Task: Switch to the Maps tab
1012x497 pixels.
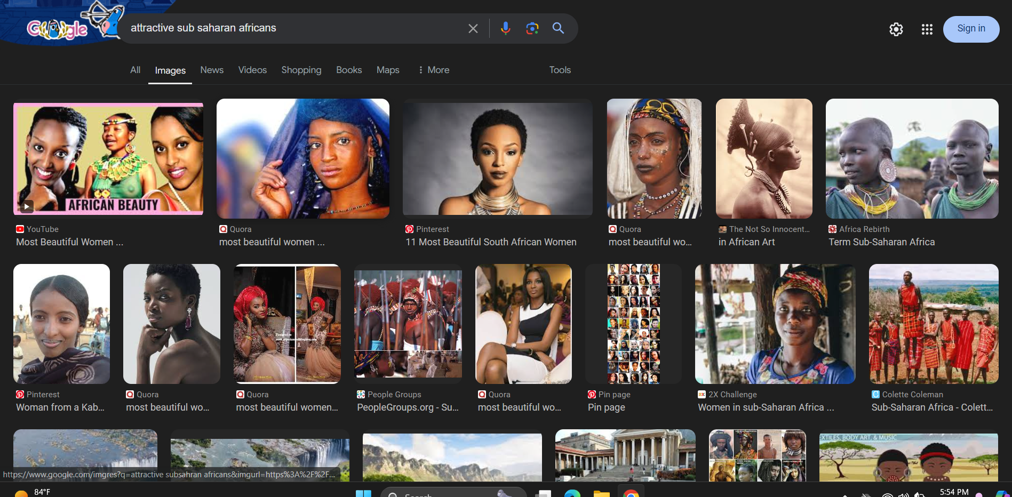Action: (388, 70)
